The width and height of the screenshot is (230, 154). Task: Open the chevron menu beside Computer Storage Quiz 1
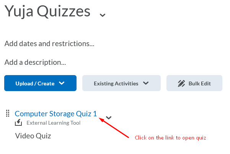click(x=109, y=117)
